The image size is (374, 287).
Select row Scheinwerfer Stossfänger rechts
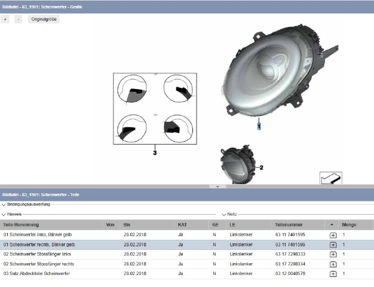click(x=187, y=264)
